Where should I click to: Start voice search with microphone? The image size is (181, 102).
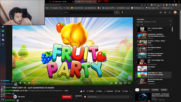click(122, 12)
